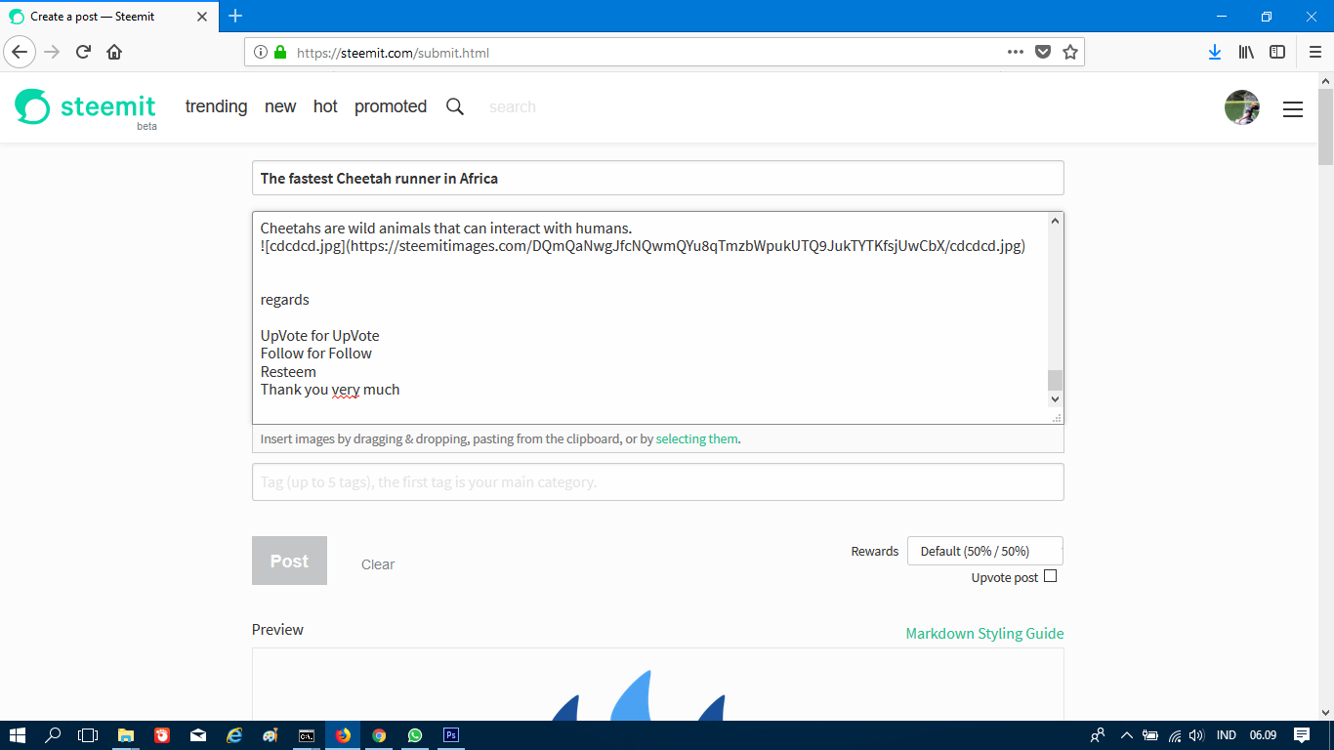
Task: Open a new browser tab
Action: click(235, 16)
